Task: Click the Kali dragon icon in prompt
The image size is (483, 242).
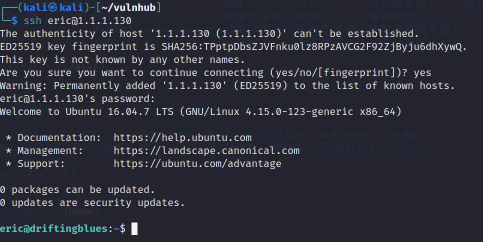Action: pos(52,7)
